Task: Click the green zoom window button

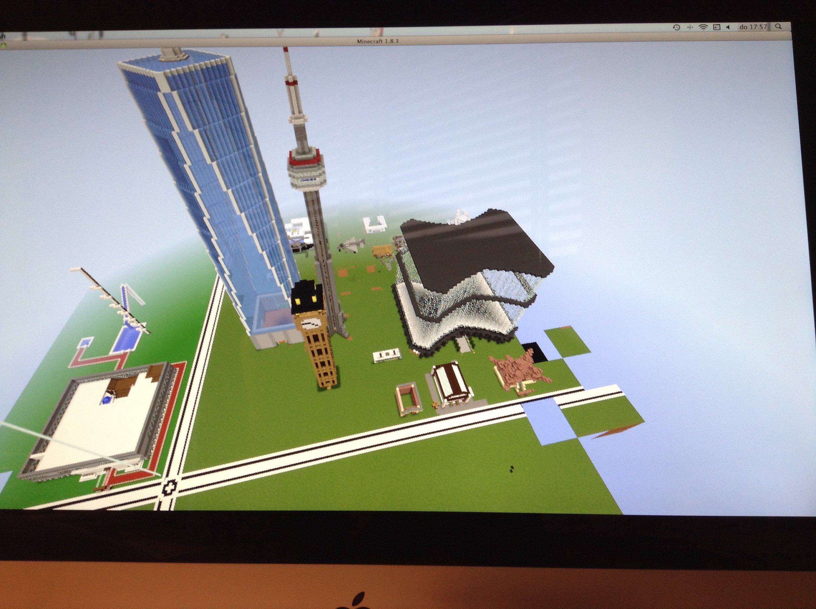Action: [3, 46]
